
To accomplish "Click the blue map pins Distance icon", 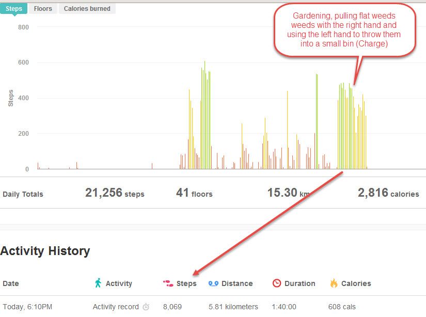I will (x=213, y=283).
